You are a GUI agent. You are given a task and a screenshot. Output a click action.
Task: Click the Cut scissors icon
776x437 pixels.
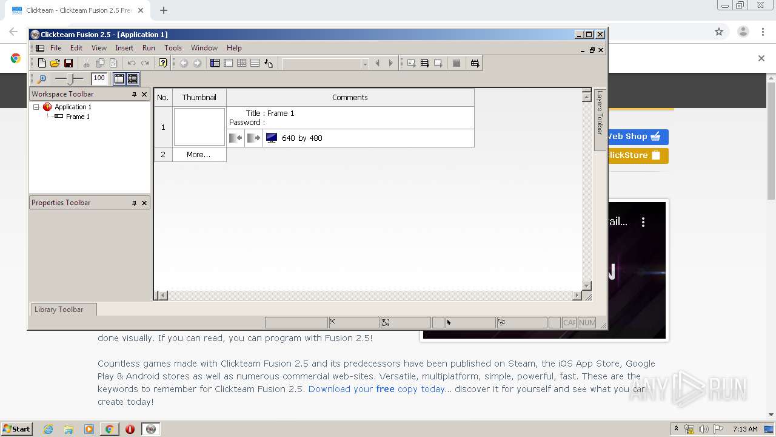tap(87, 63)
